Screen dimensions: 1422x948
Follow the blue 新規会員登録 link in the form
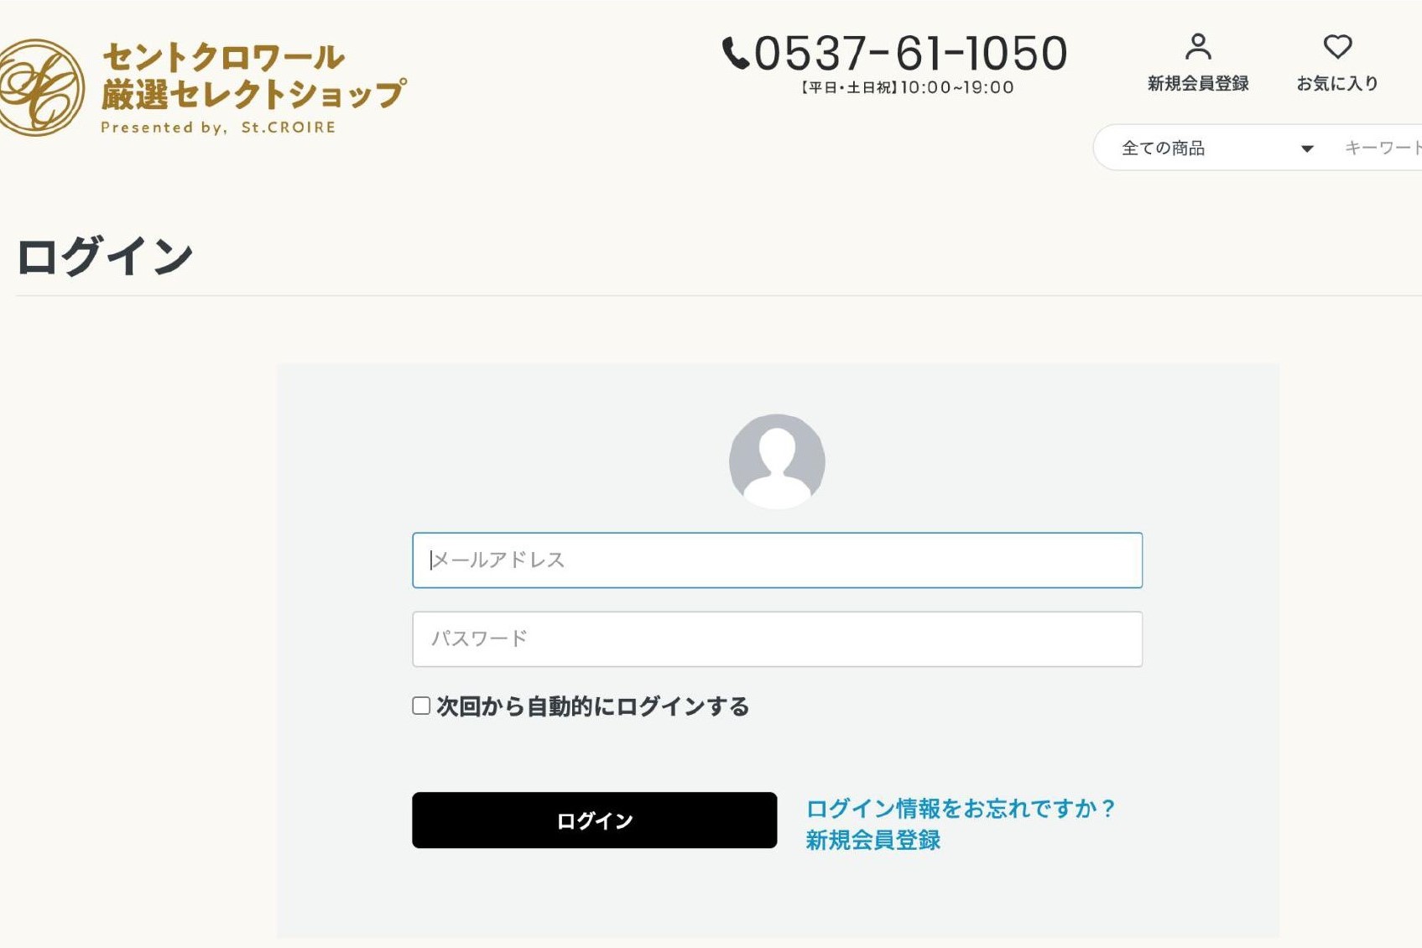[872, 840]
